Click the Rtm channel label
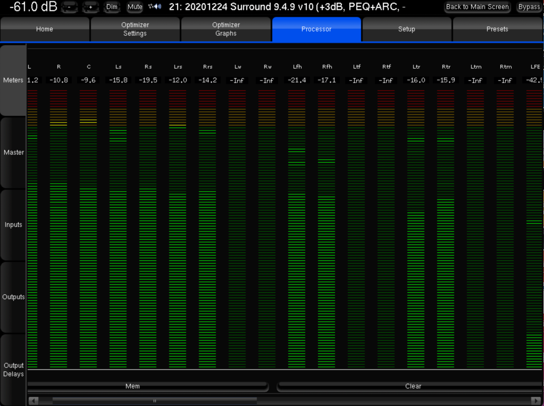This screenshot has width=544, height=406. coord(506,67)
